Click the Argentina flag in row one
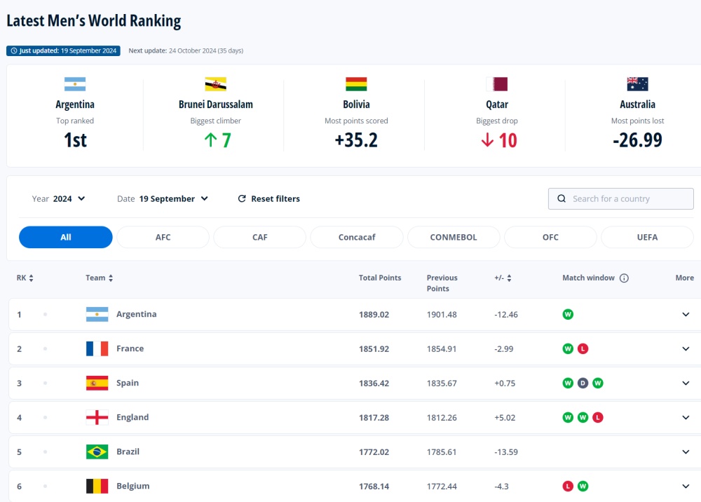Screen dimensions: 701x502 [x=97, y=314]
